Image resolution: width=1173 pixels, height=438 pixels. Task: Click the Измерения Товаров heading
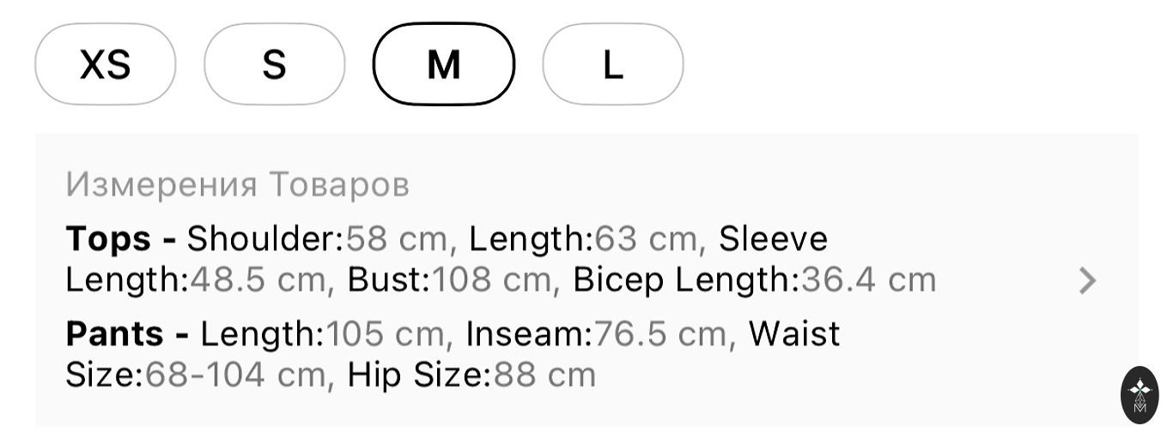pyautogui.click(x=237, y=184)
